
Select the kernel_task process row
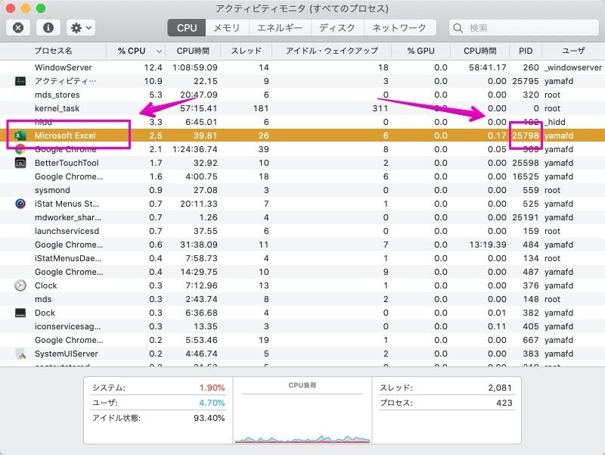(302, 108)
